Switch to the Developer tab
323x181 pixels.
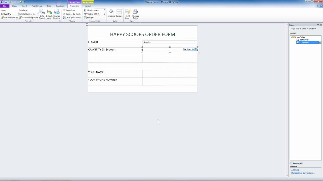click(x=60, y=6)
